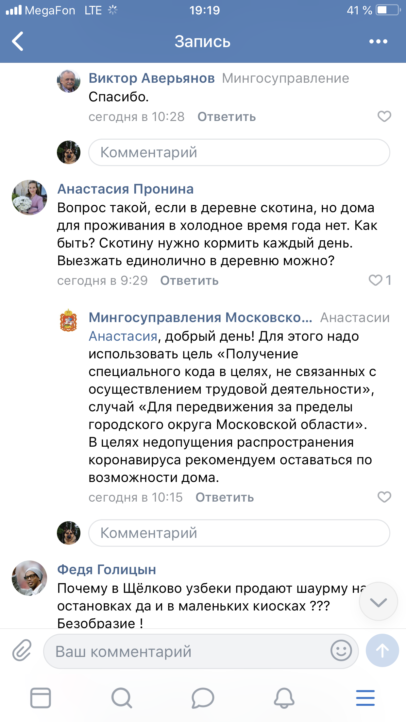Open Федя Голицын's profile name

pos(107,570)
